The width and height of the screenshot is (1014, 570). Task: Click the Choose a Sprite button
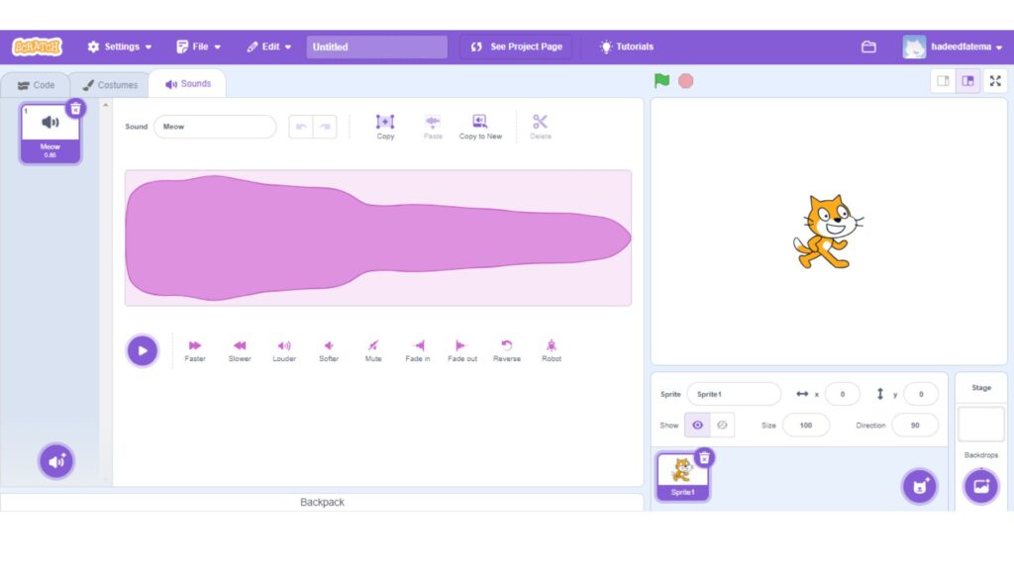pyautogui.click(x=920, y=486)
